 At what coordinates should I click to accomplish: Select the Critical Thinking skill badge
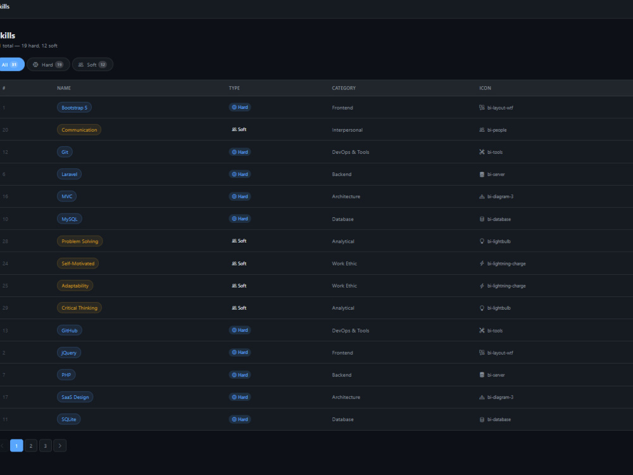point(80,308)
